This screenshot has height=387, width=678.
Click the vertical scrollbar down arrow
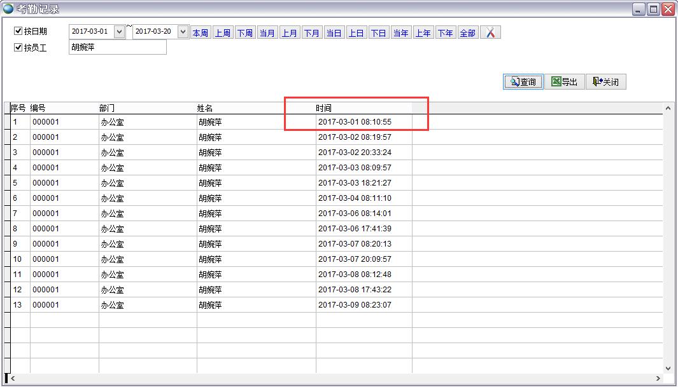(668, 368)
